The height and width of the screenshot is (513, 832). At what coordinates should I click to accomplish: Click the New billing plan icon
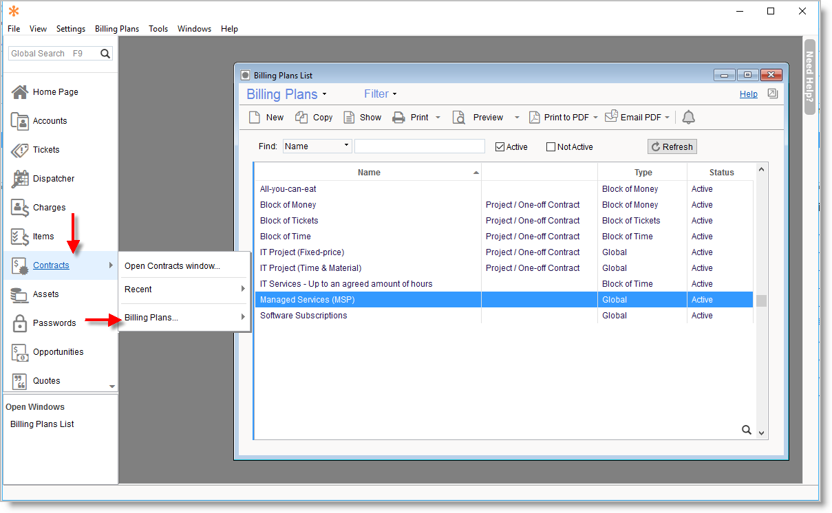(255, 118)
